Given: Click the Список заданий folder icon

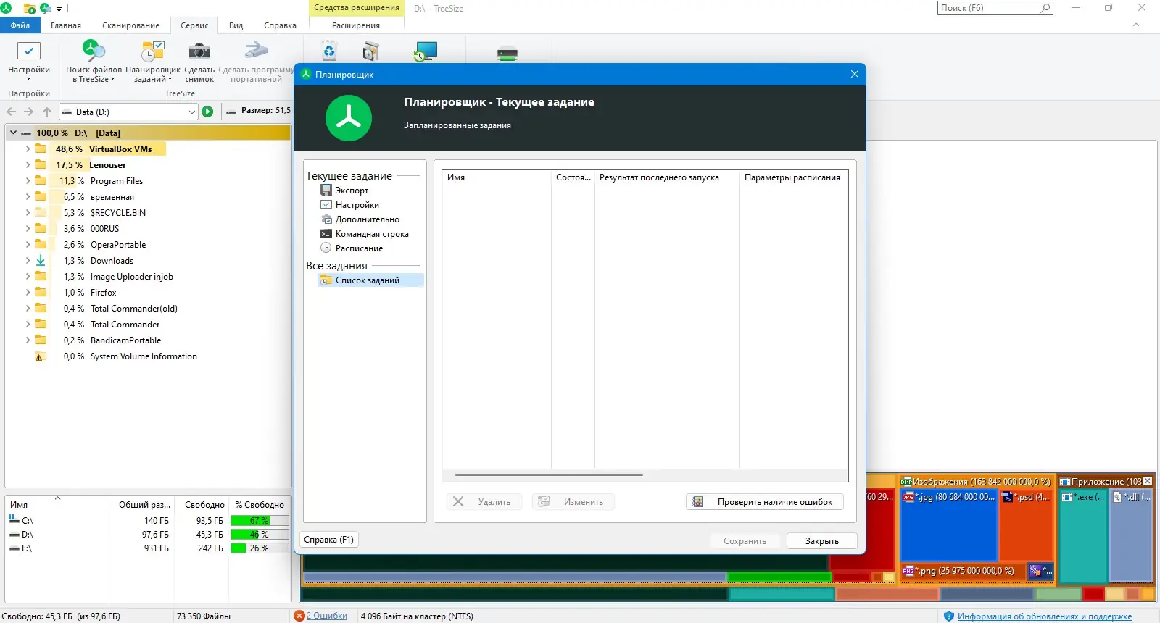Looking at the screenshot, I should click(x=326, y=280).
